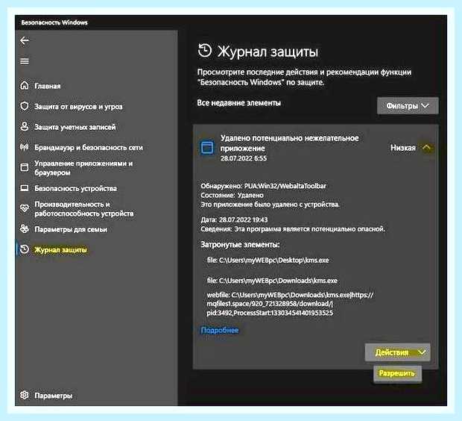
Task: Click the blue app icon on threat entry
Action: click(207, 147)
